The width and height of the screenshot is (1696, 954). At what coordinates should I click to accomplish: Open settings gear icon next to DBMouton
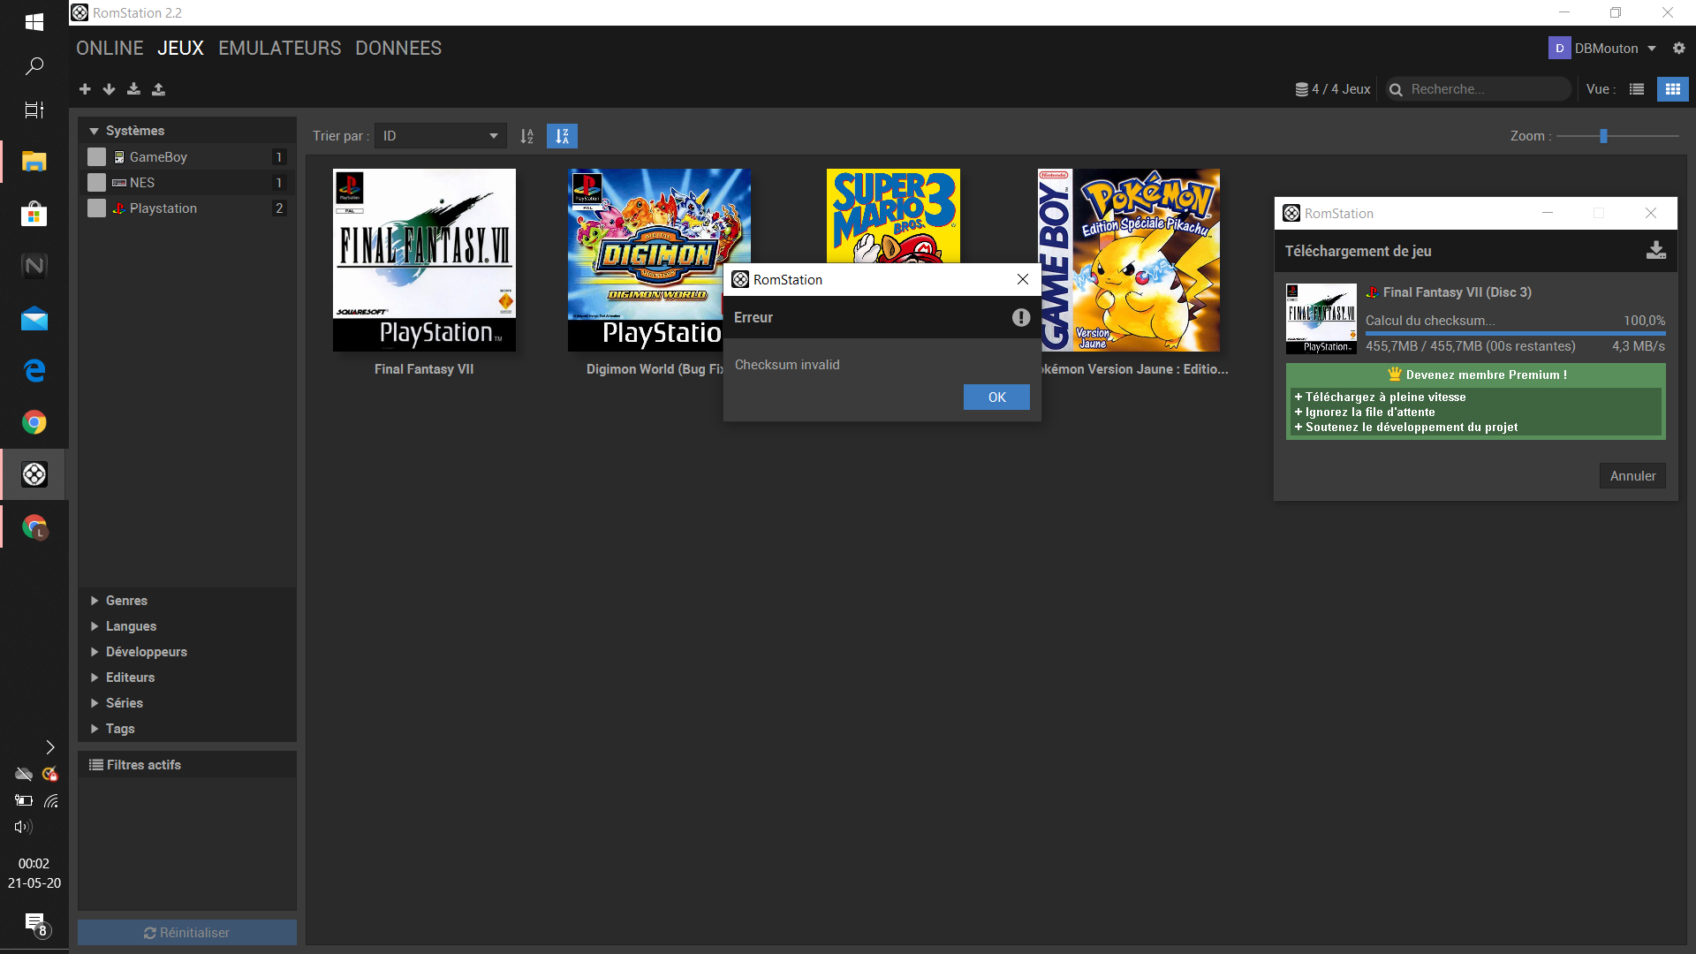[x=1678, y=49]
